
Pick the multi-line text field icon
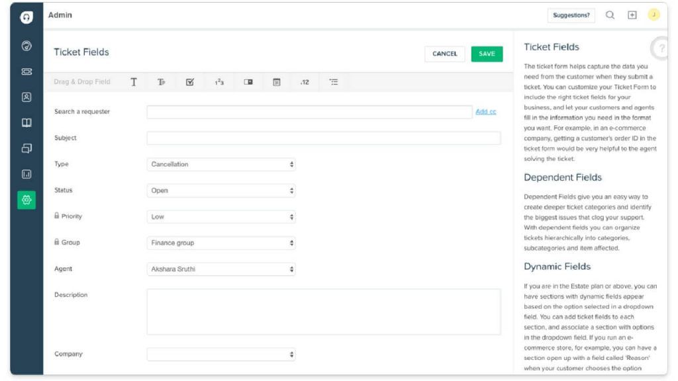(162, 82)
